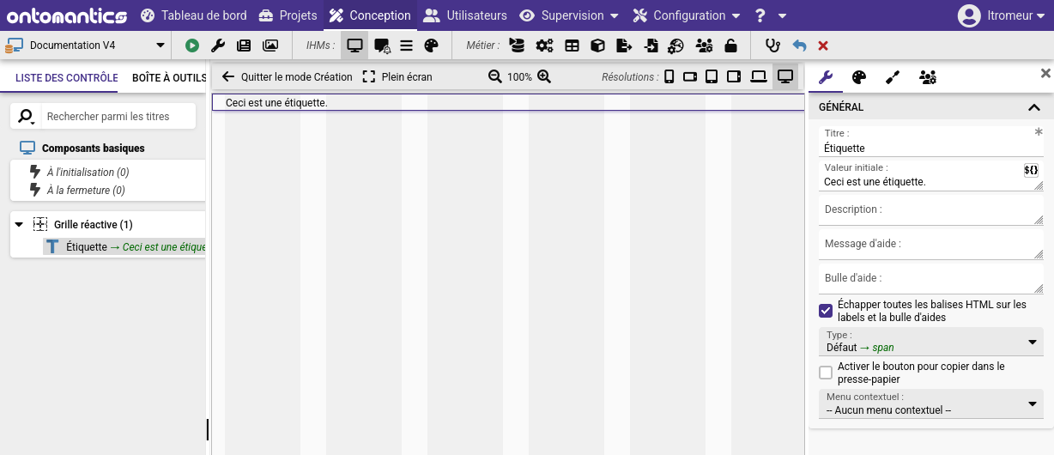Enable copy to presse-papier button checkbox
This screenshot has width=1054, height=455.
coord(826,373)
